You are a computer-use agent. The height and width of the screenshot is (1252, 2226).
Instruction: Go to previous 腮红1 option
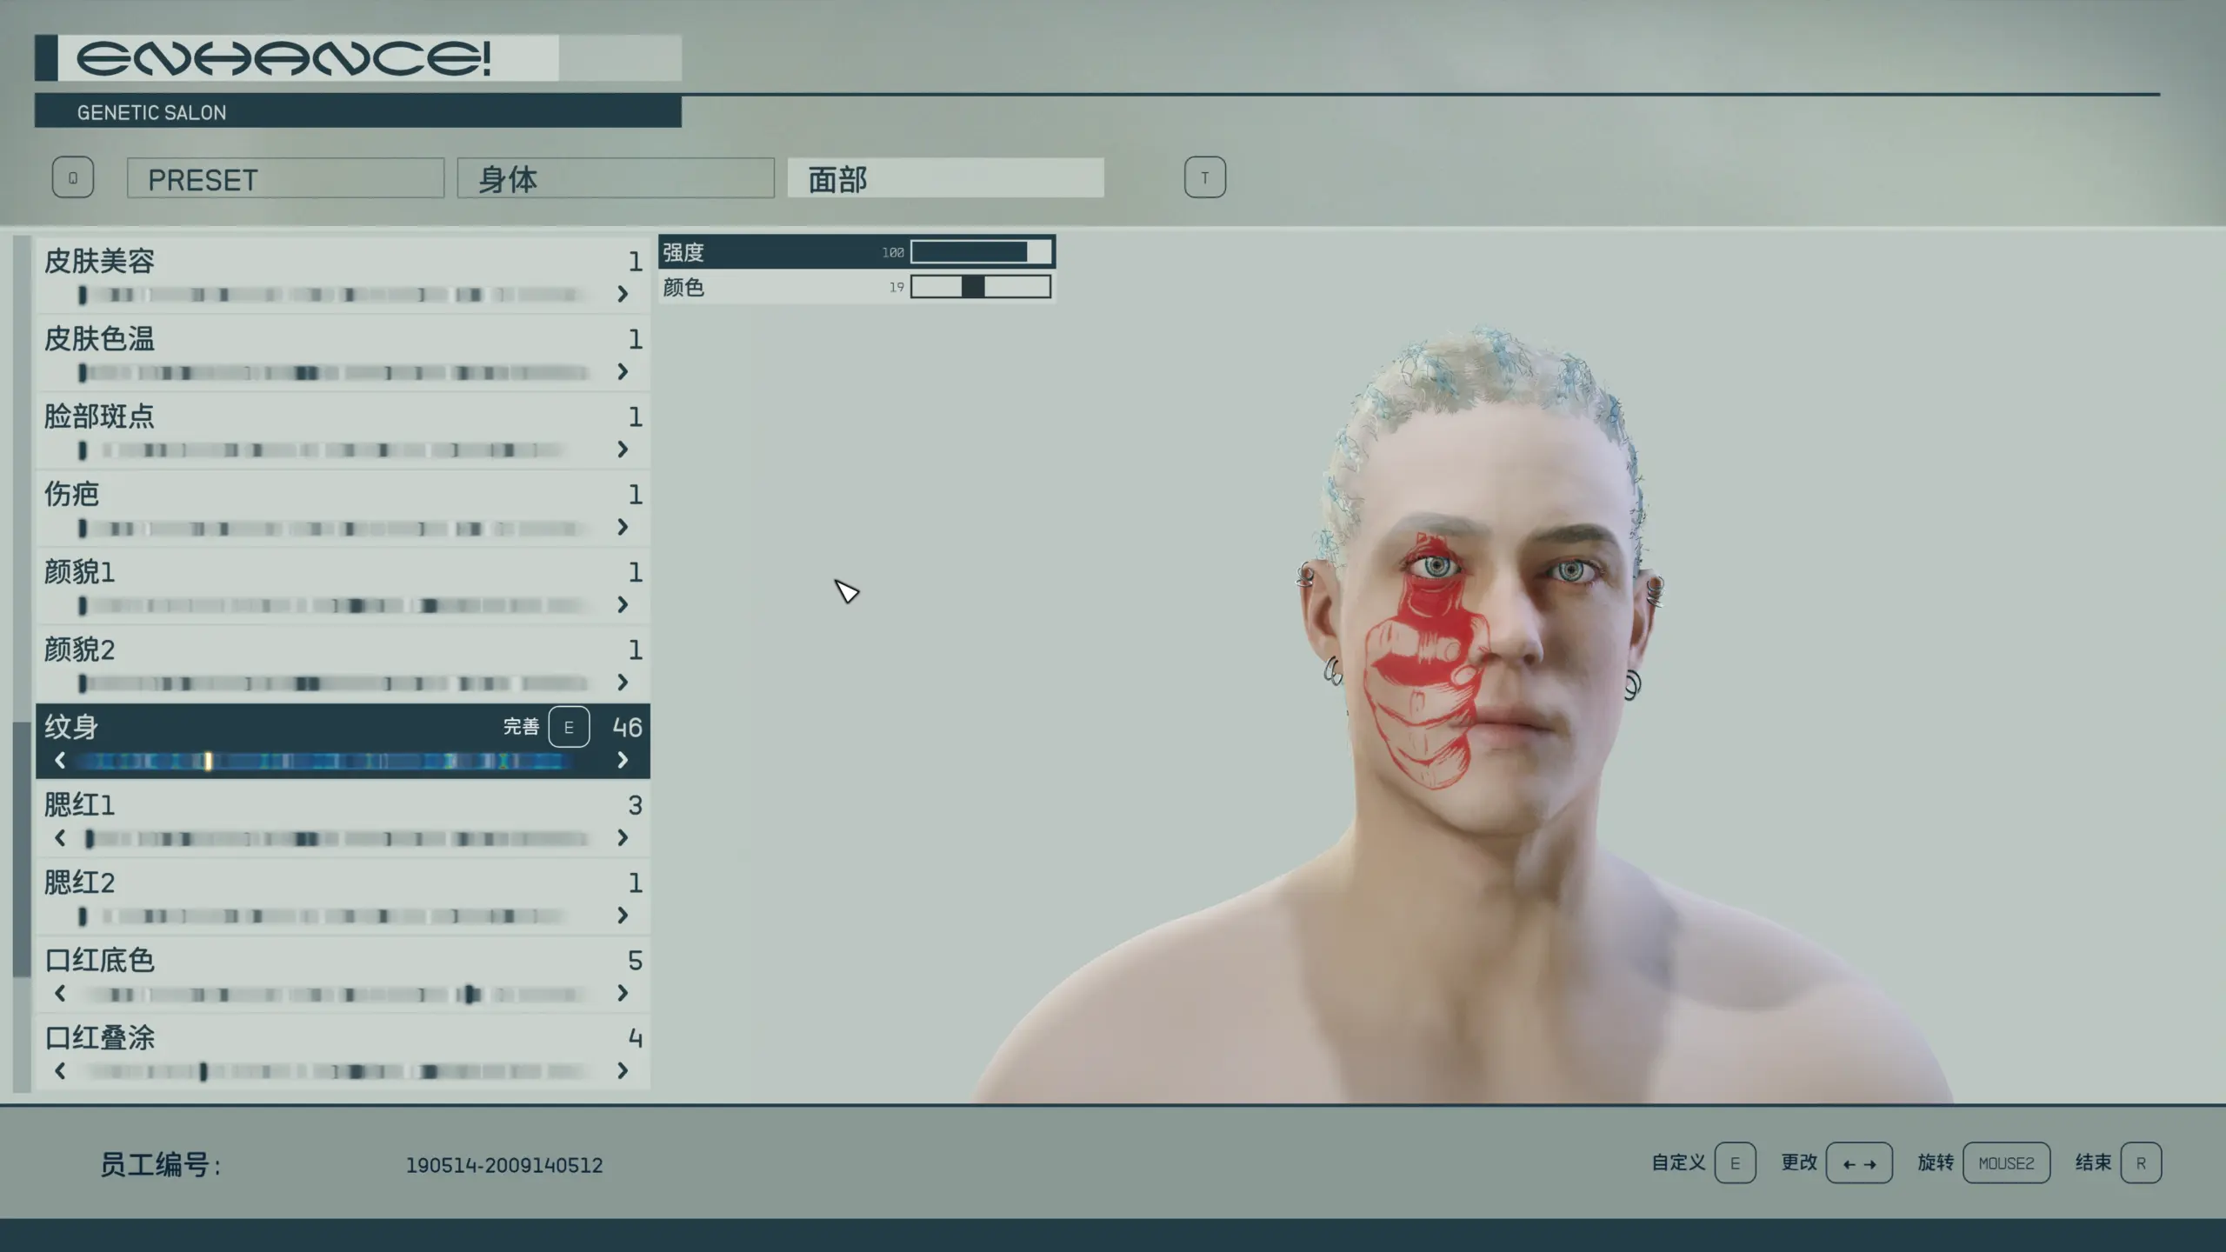[60, 838]
